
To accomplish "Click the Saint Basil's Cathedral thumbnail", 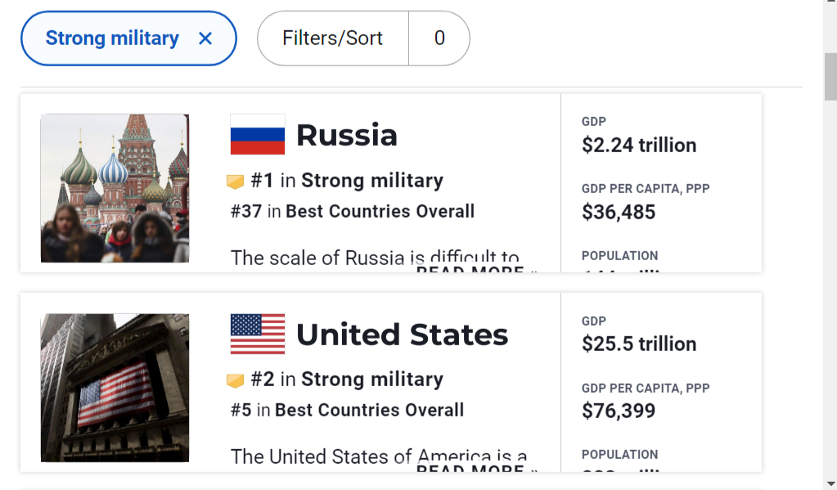I will click(x=115, y=188).
